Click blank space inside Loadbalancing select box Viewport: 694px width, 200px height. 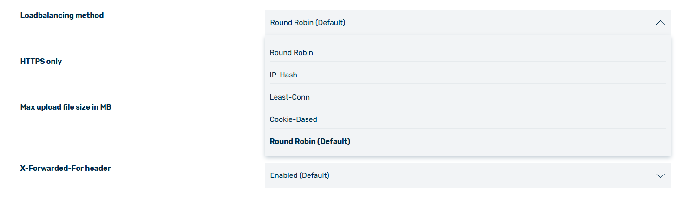point(497,23)
